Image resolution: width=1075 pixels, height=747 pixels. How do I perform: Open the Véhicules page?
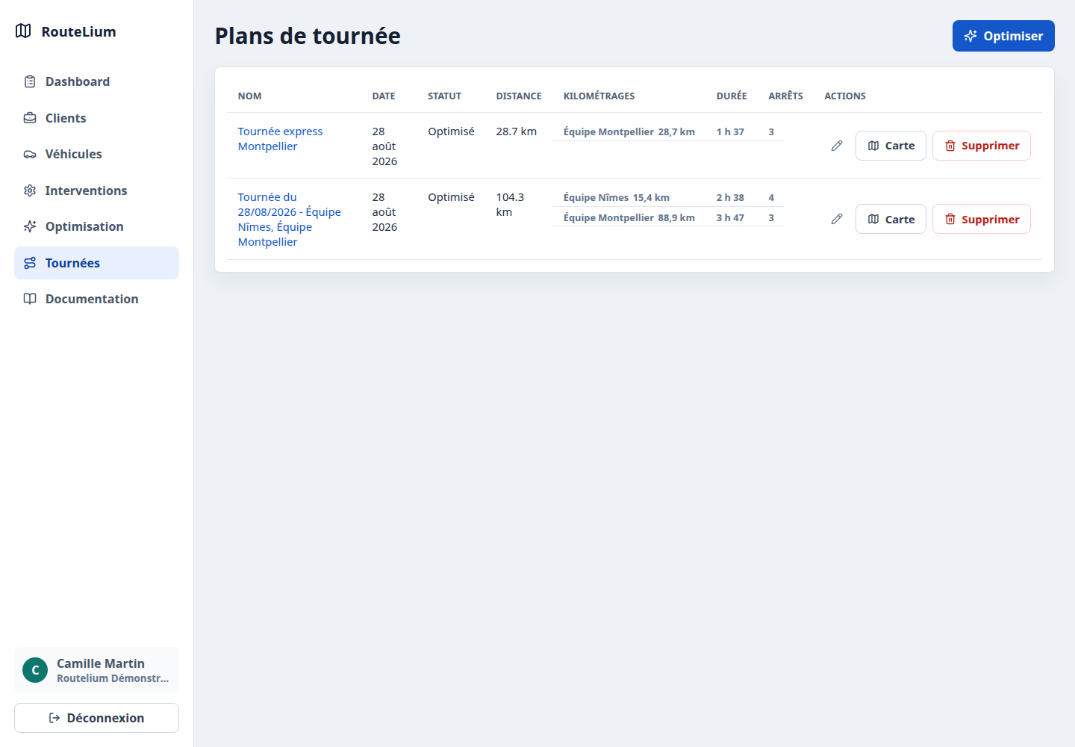coord(96,154)
